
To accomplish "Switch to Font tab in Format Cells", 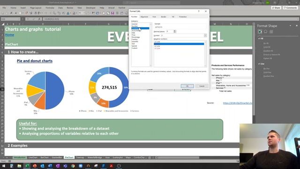I will [x=154, y=17].
